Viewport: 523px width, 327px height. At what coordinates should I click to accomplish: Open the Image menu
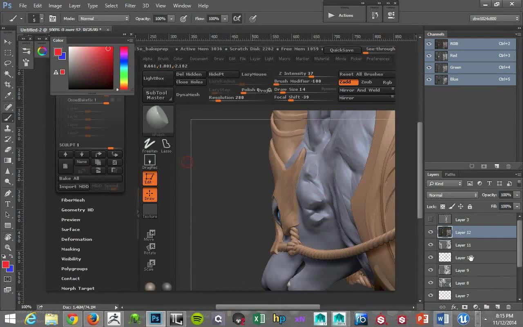55,6
